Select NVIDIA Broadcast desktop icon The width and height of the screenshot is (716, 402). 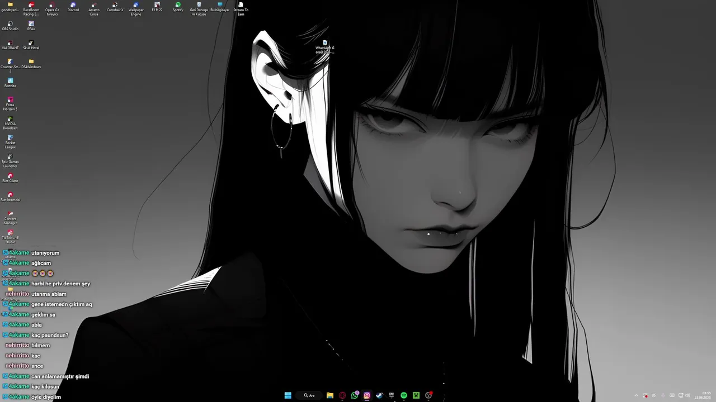click(10, 123)
